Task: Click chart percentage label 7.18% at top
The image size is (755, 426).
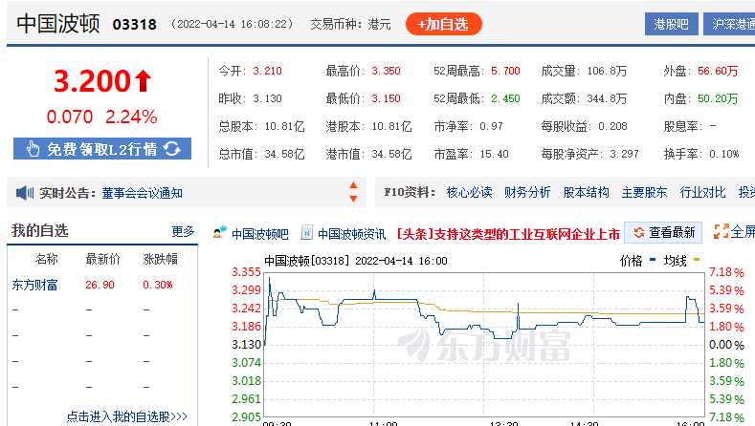Action: [726, 272]
